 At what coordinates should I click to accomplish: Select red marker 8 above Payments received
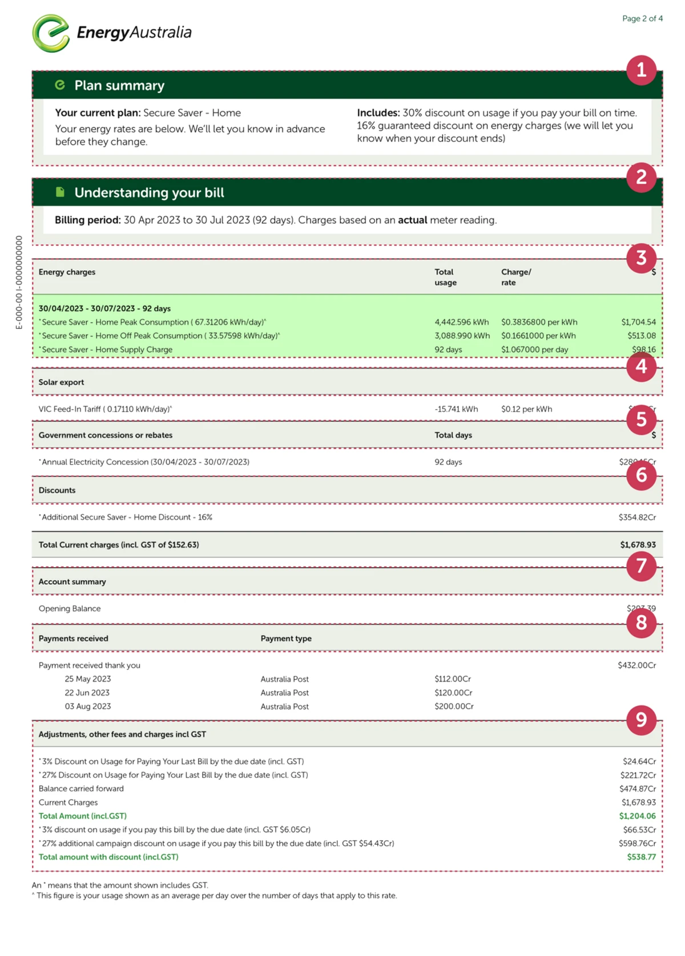[641, 622]
